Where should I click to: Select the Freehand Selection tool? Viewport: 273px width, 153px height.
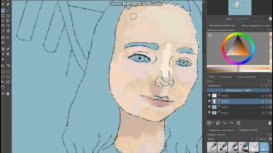point(8,77)
